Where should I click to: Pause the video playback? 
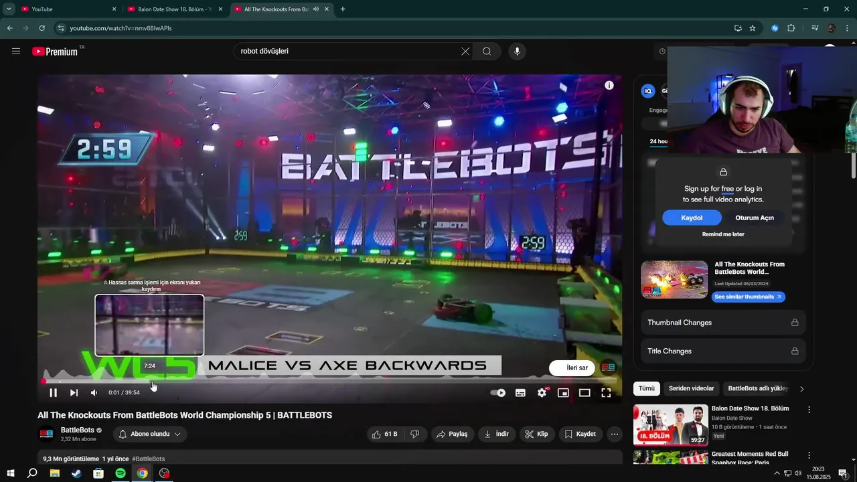click(x=54, y=393)
